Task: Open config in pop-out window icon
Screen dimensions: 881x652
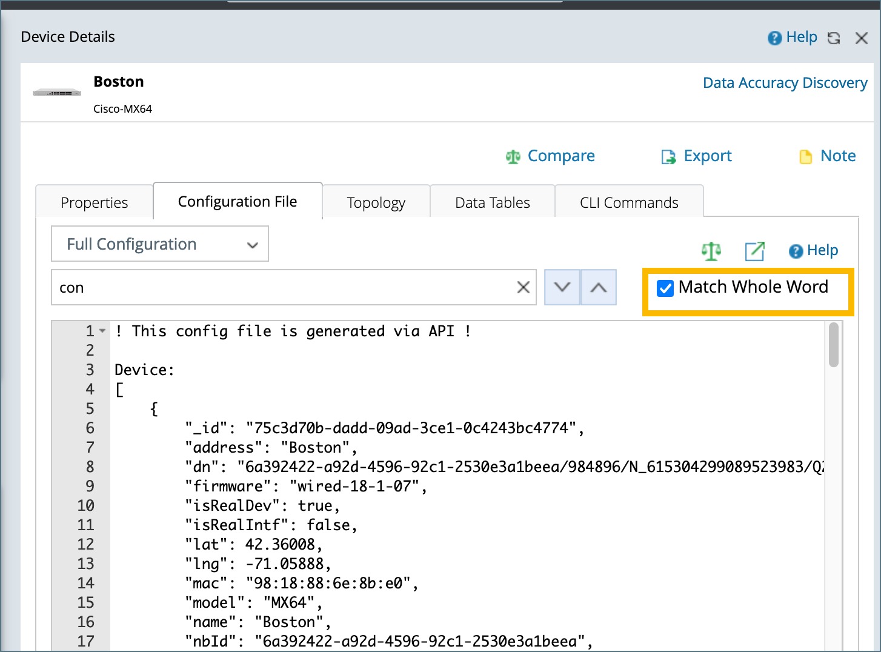Action: pyautogui.click(x=754, y=251)
